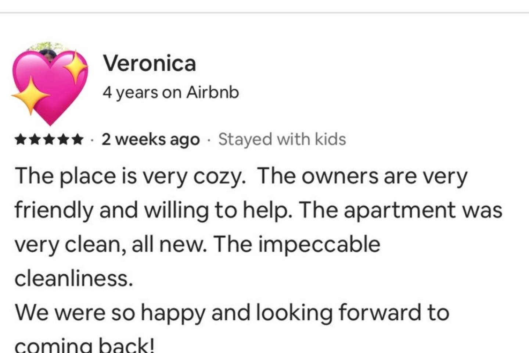Click the fifth star in the rating
The height and width of the screenshot is (353, 529).
click(x=78, y=140)
